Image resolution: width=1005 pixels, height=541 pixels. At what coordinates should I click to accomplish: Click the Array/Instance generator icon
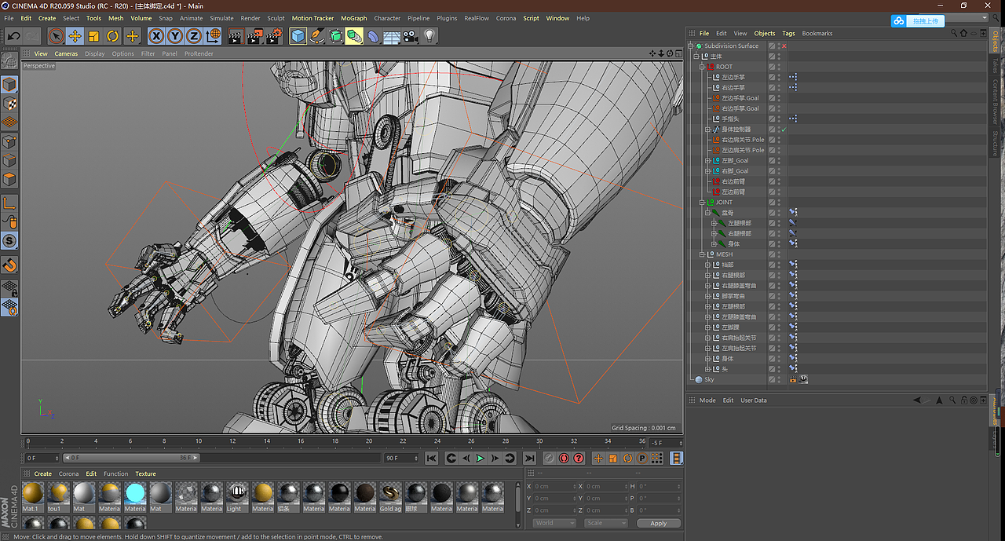tap(354, 36)
